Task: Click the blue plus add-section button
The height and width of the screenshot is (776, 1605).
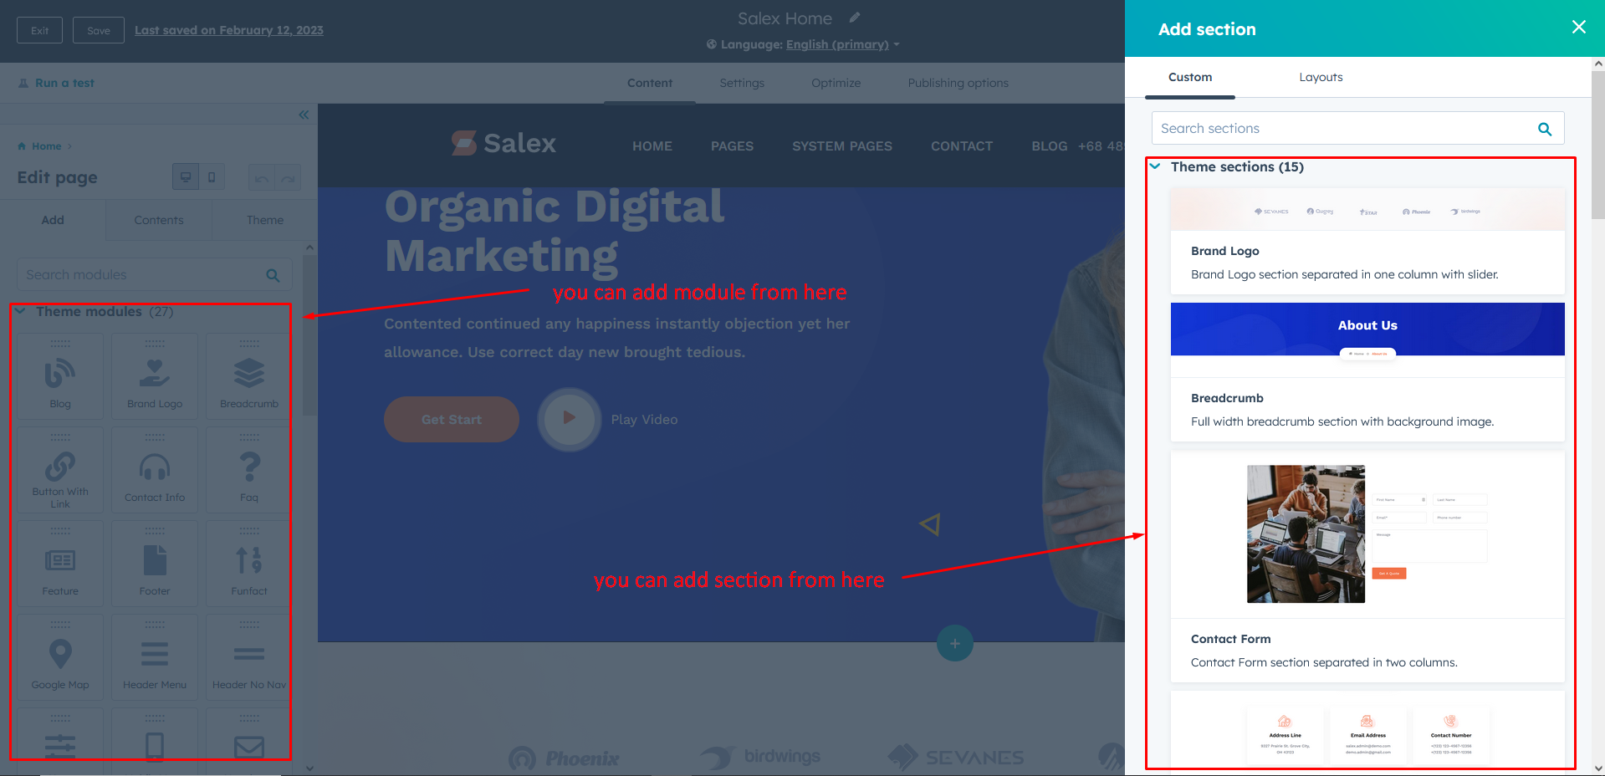Action: point(954,643)
